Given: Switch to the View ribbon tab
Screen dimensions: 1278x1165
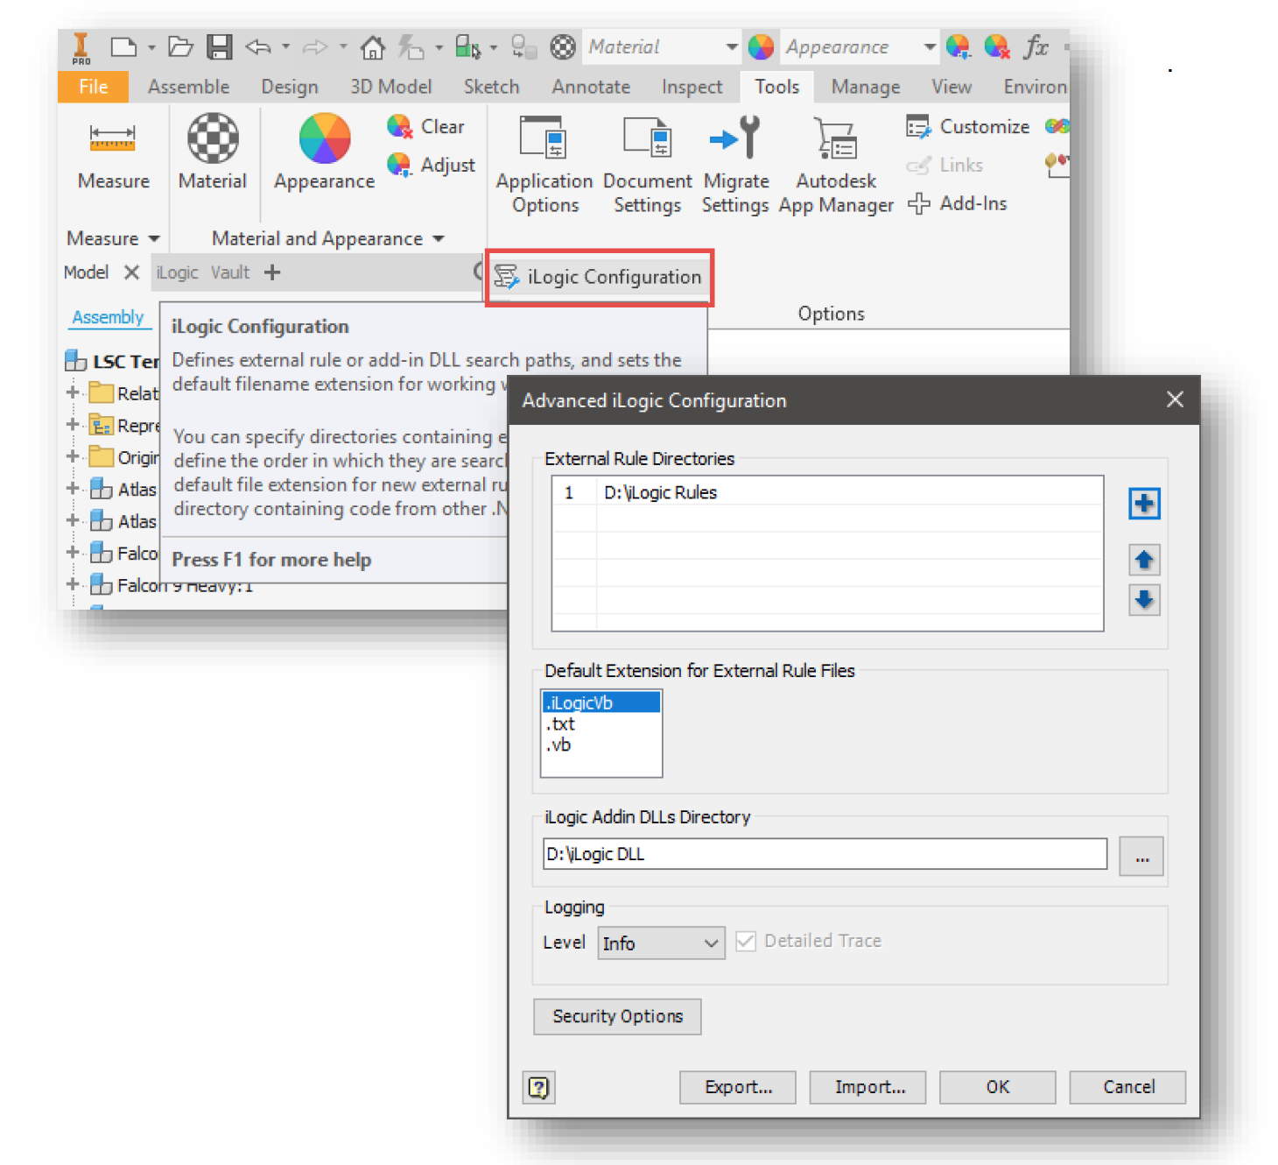Looking at the screenshot, I should point(951,87).
